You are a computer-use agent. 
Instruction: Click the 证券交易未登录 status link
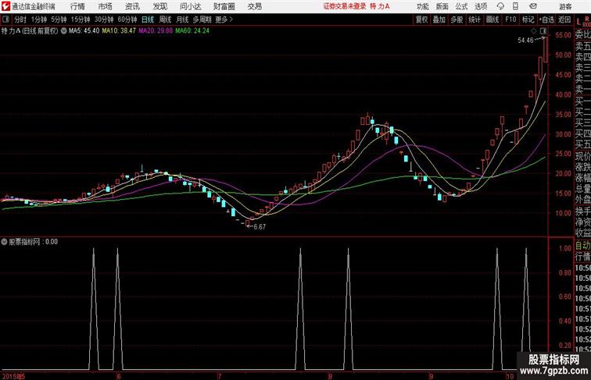[x=345, y=6]
